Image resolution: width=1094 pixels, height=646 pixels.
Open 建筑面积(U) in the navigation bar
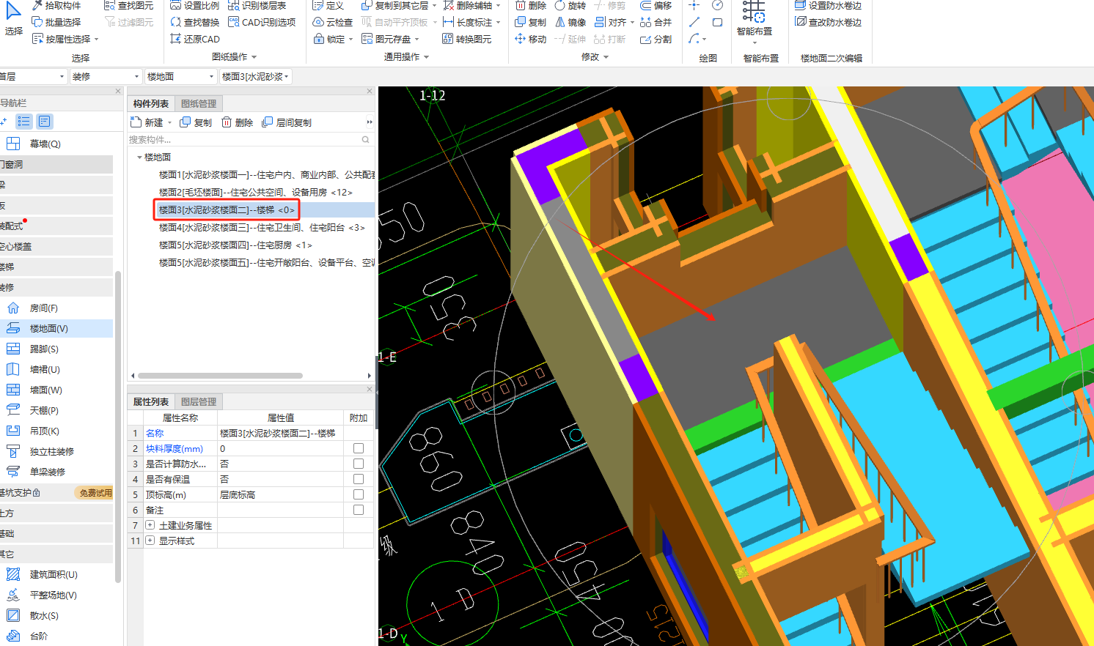53,575
